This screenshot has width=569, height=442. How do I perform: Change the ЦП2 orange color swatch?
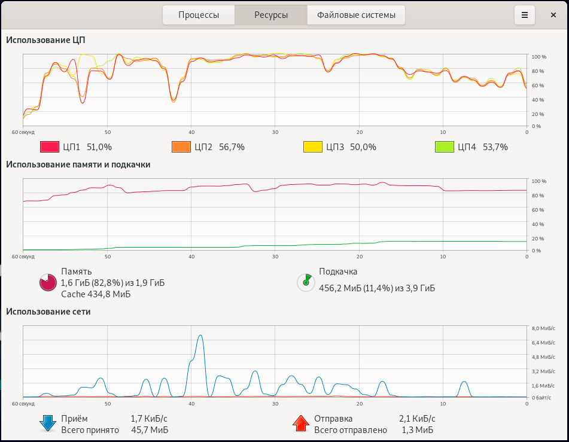[181, 147]
